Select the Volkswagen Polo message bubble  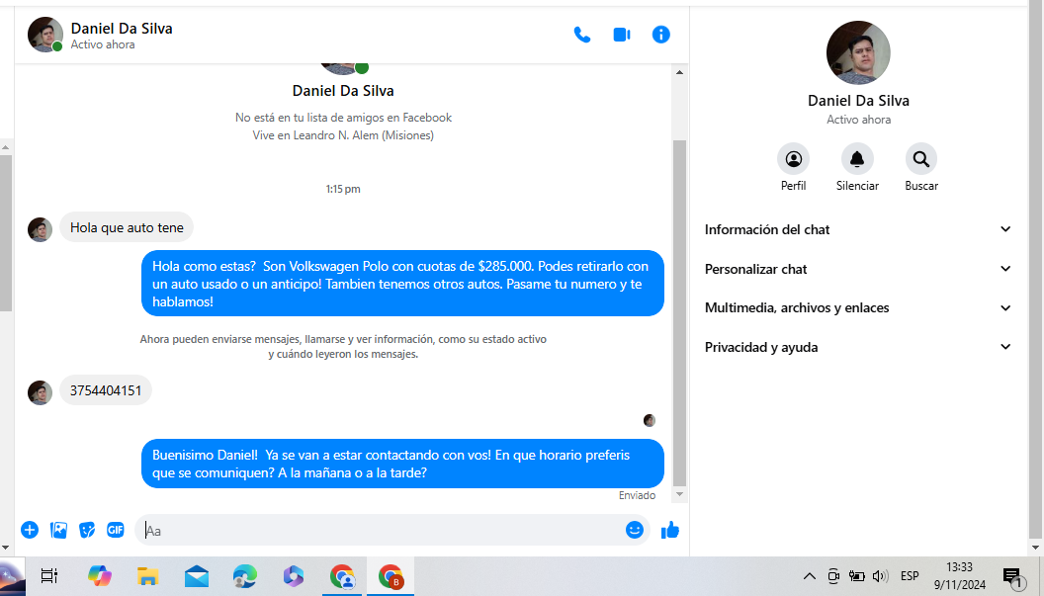pos(402,284)
